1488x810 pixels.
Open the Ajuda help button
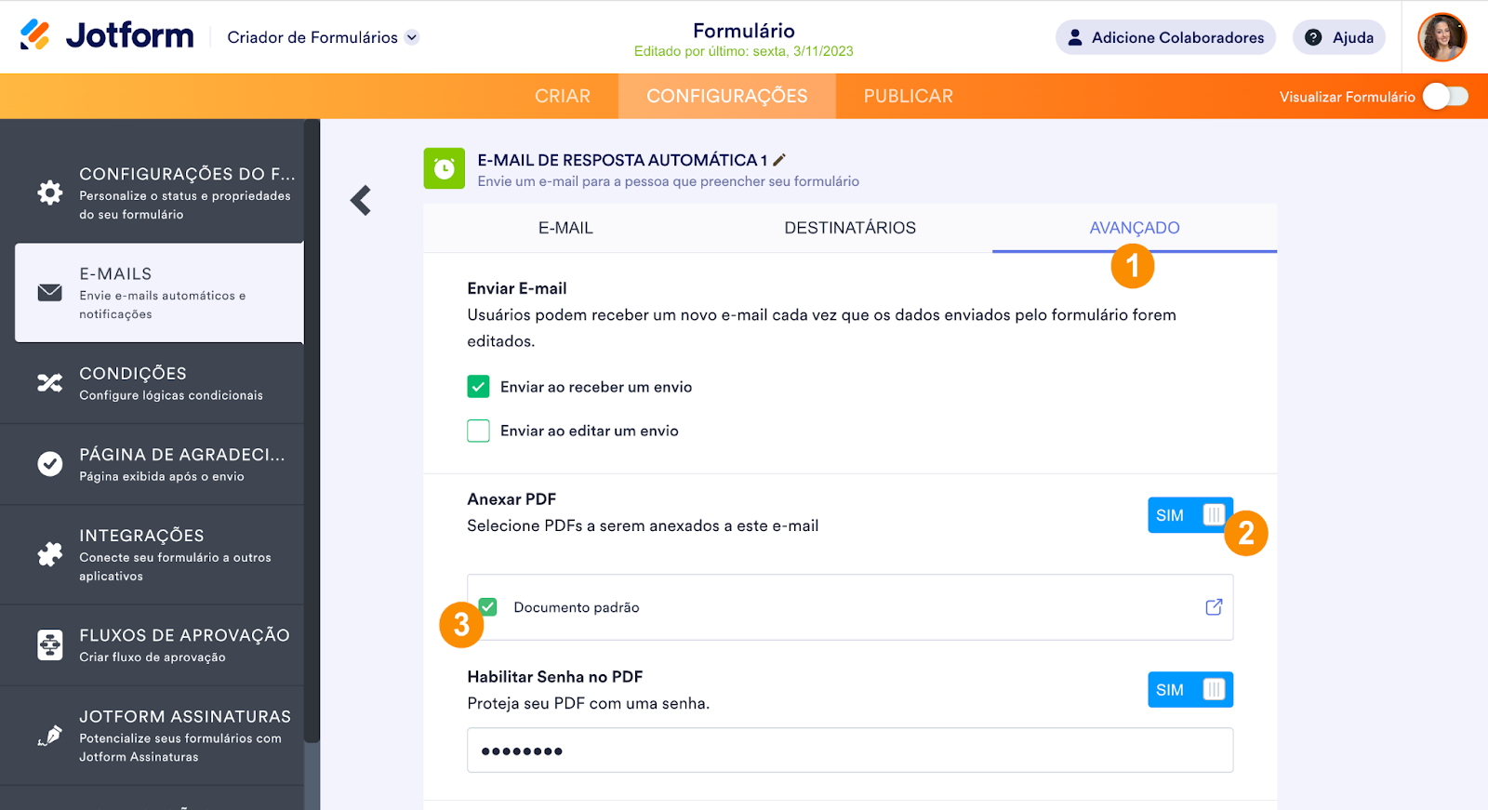pyautogui.click(x=1339, y=37)
